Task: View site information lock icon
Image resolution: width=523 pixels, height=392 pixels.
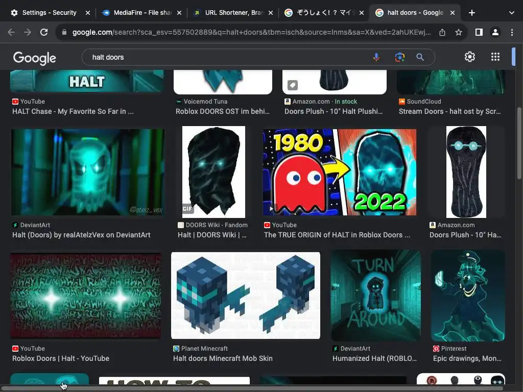Action: 64,32
